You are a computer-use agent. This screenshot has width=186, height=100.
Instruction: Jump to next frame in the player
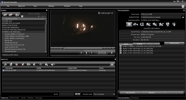[91, 53]
